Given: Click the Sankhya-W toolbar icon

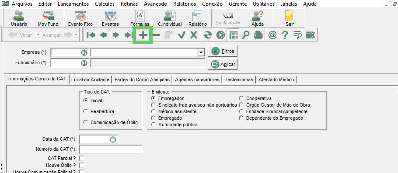Looking at the screenshot, I should coord(228,18).
